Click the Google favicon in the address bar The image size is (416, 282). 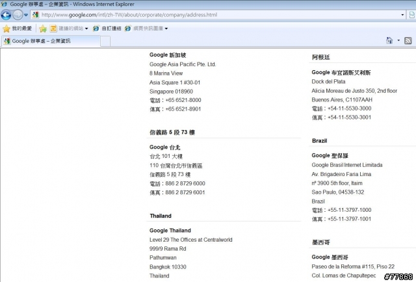35,15
